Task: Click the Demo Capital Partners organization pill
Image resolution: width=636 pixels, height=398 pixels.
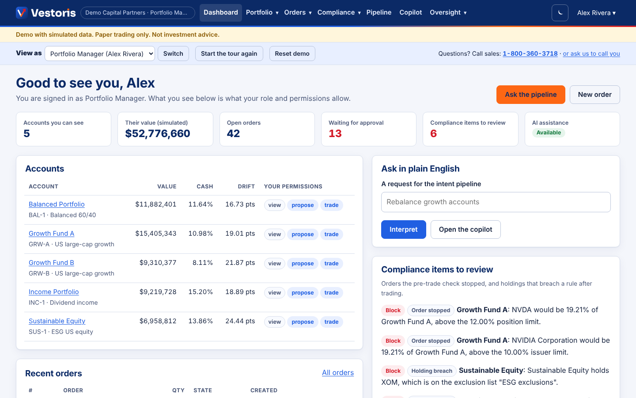Action: click(x=138, y=13)
